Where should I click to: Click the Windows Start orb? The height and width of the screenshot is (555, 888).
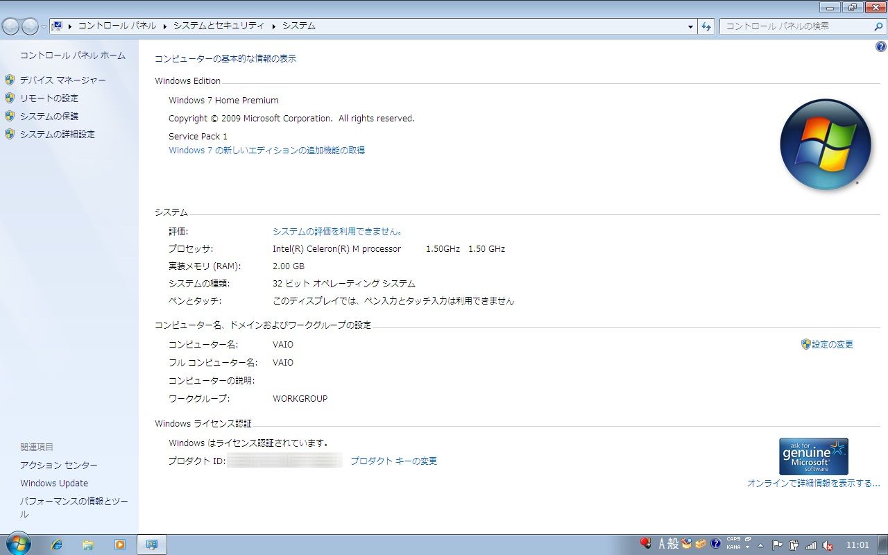click(x=17, y=545)
